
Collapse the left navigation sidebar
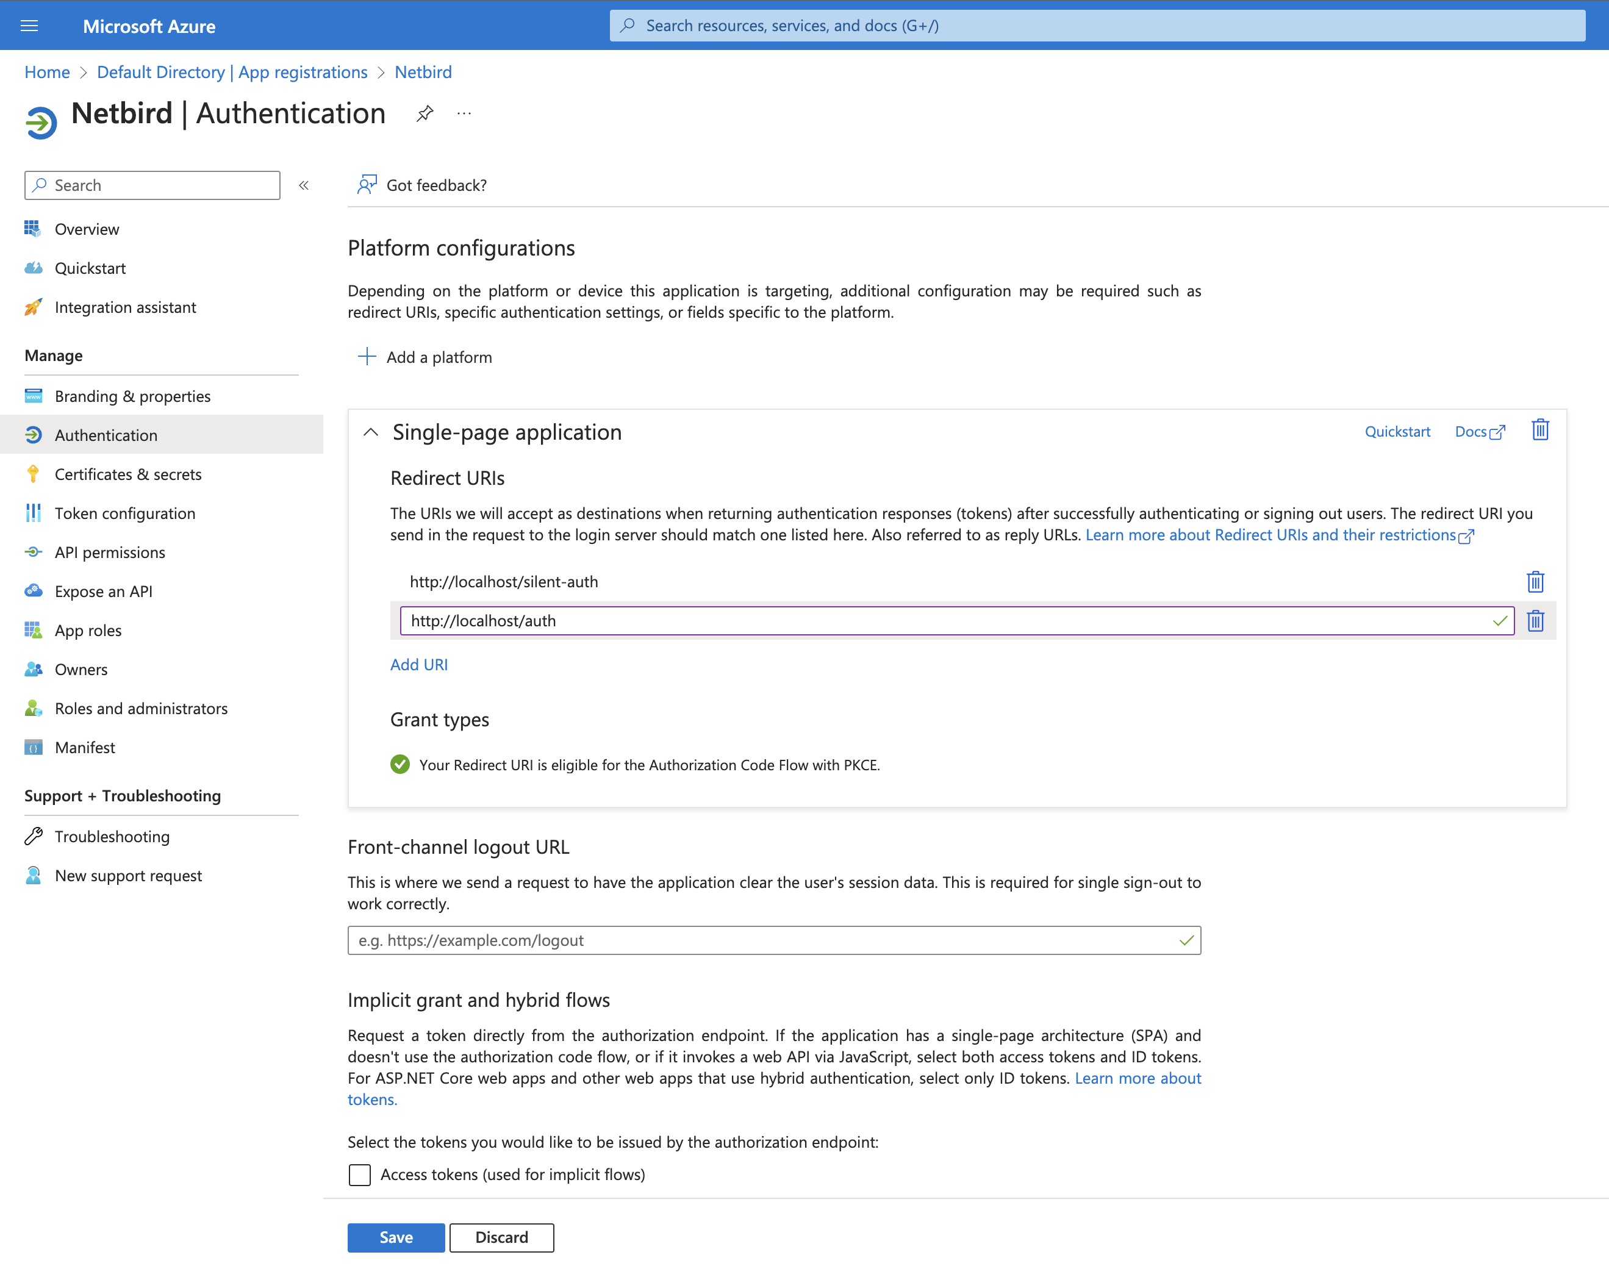pyautogui.click(x=304, y=185)
